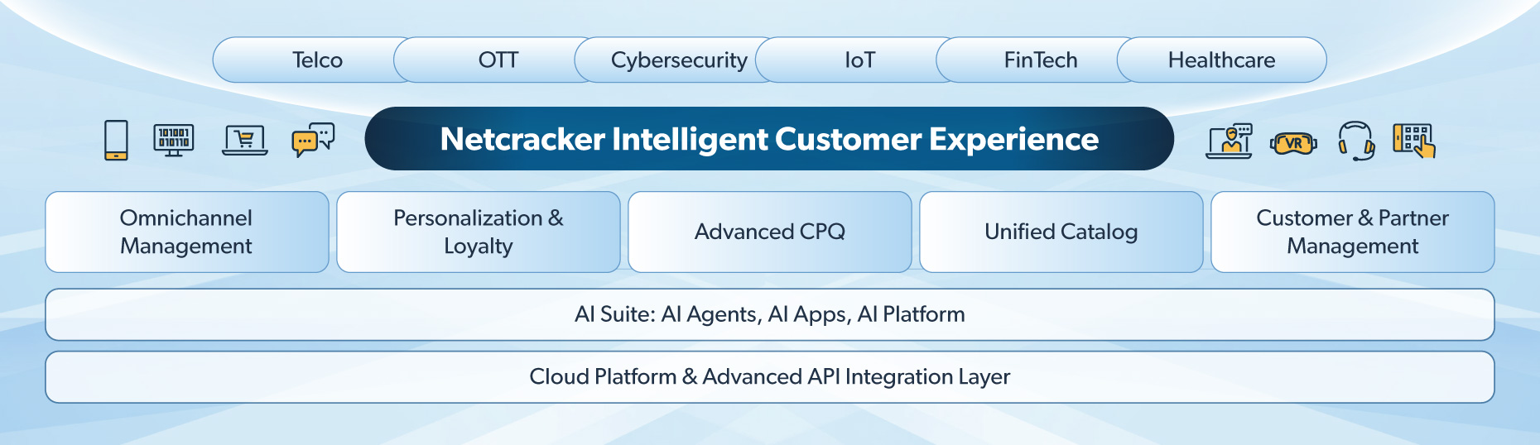1540x445 pixels.
Task: Select the support headset icon
Action: pos(1356,141)
